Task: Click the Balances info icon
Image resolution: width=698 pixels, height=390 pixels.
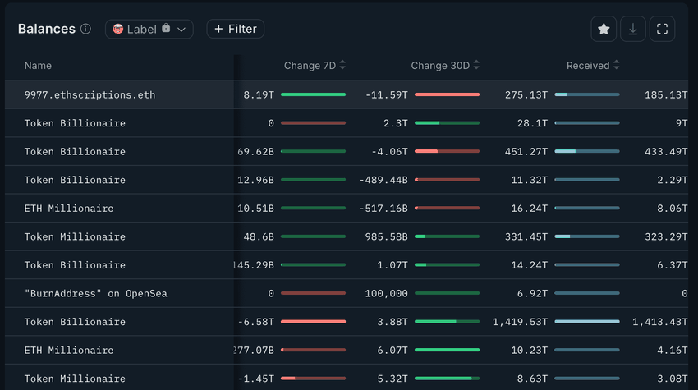Action: [x=85, y=29]
